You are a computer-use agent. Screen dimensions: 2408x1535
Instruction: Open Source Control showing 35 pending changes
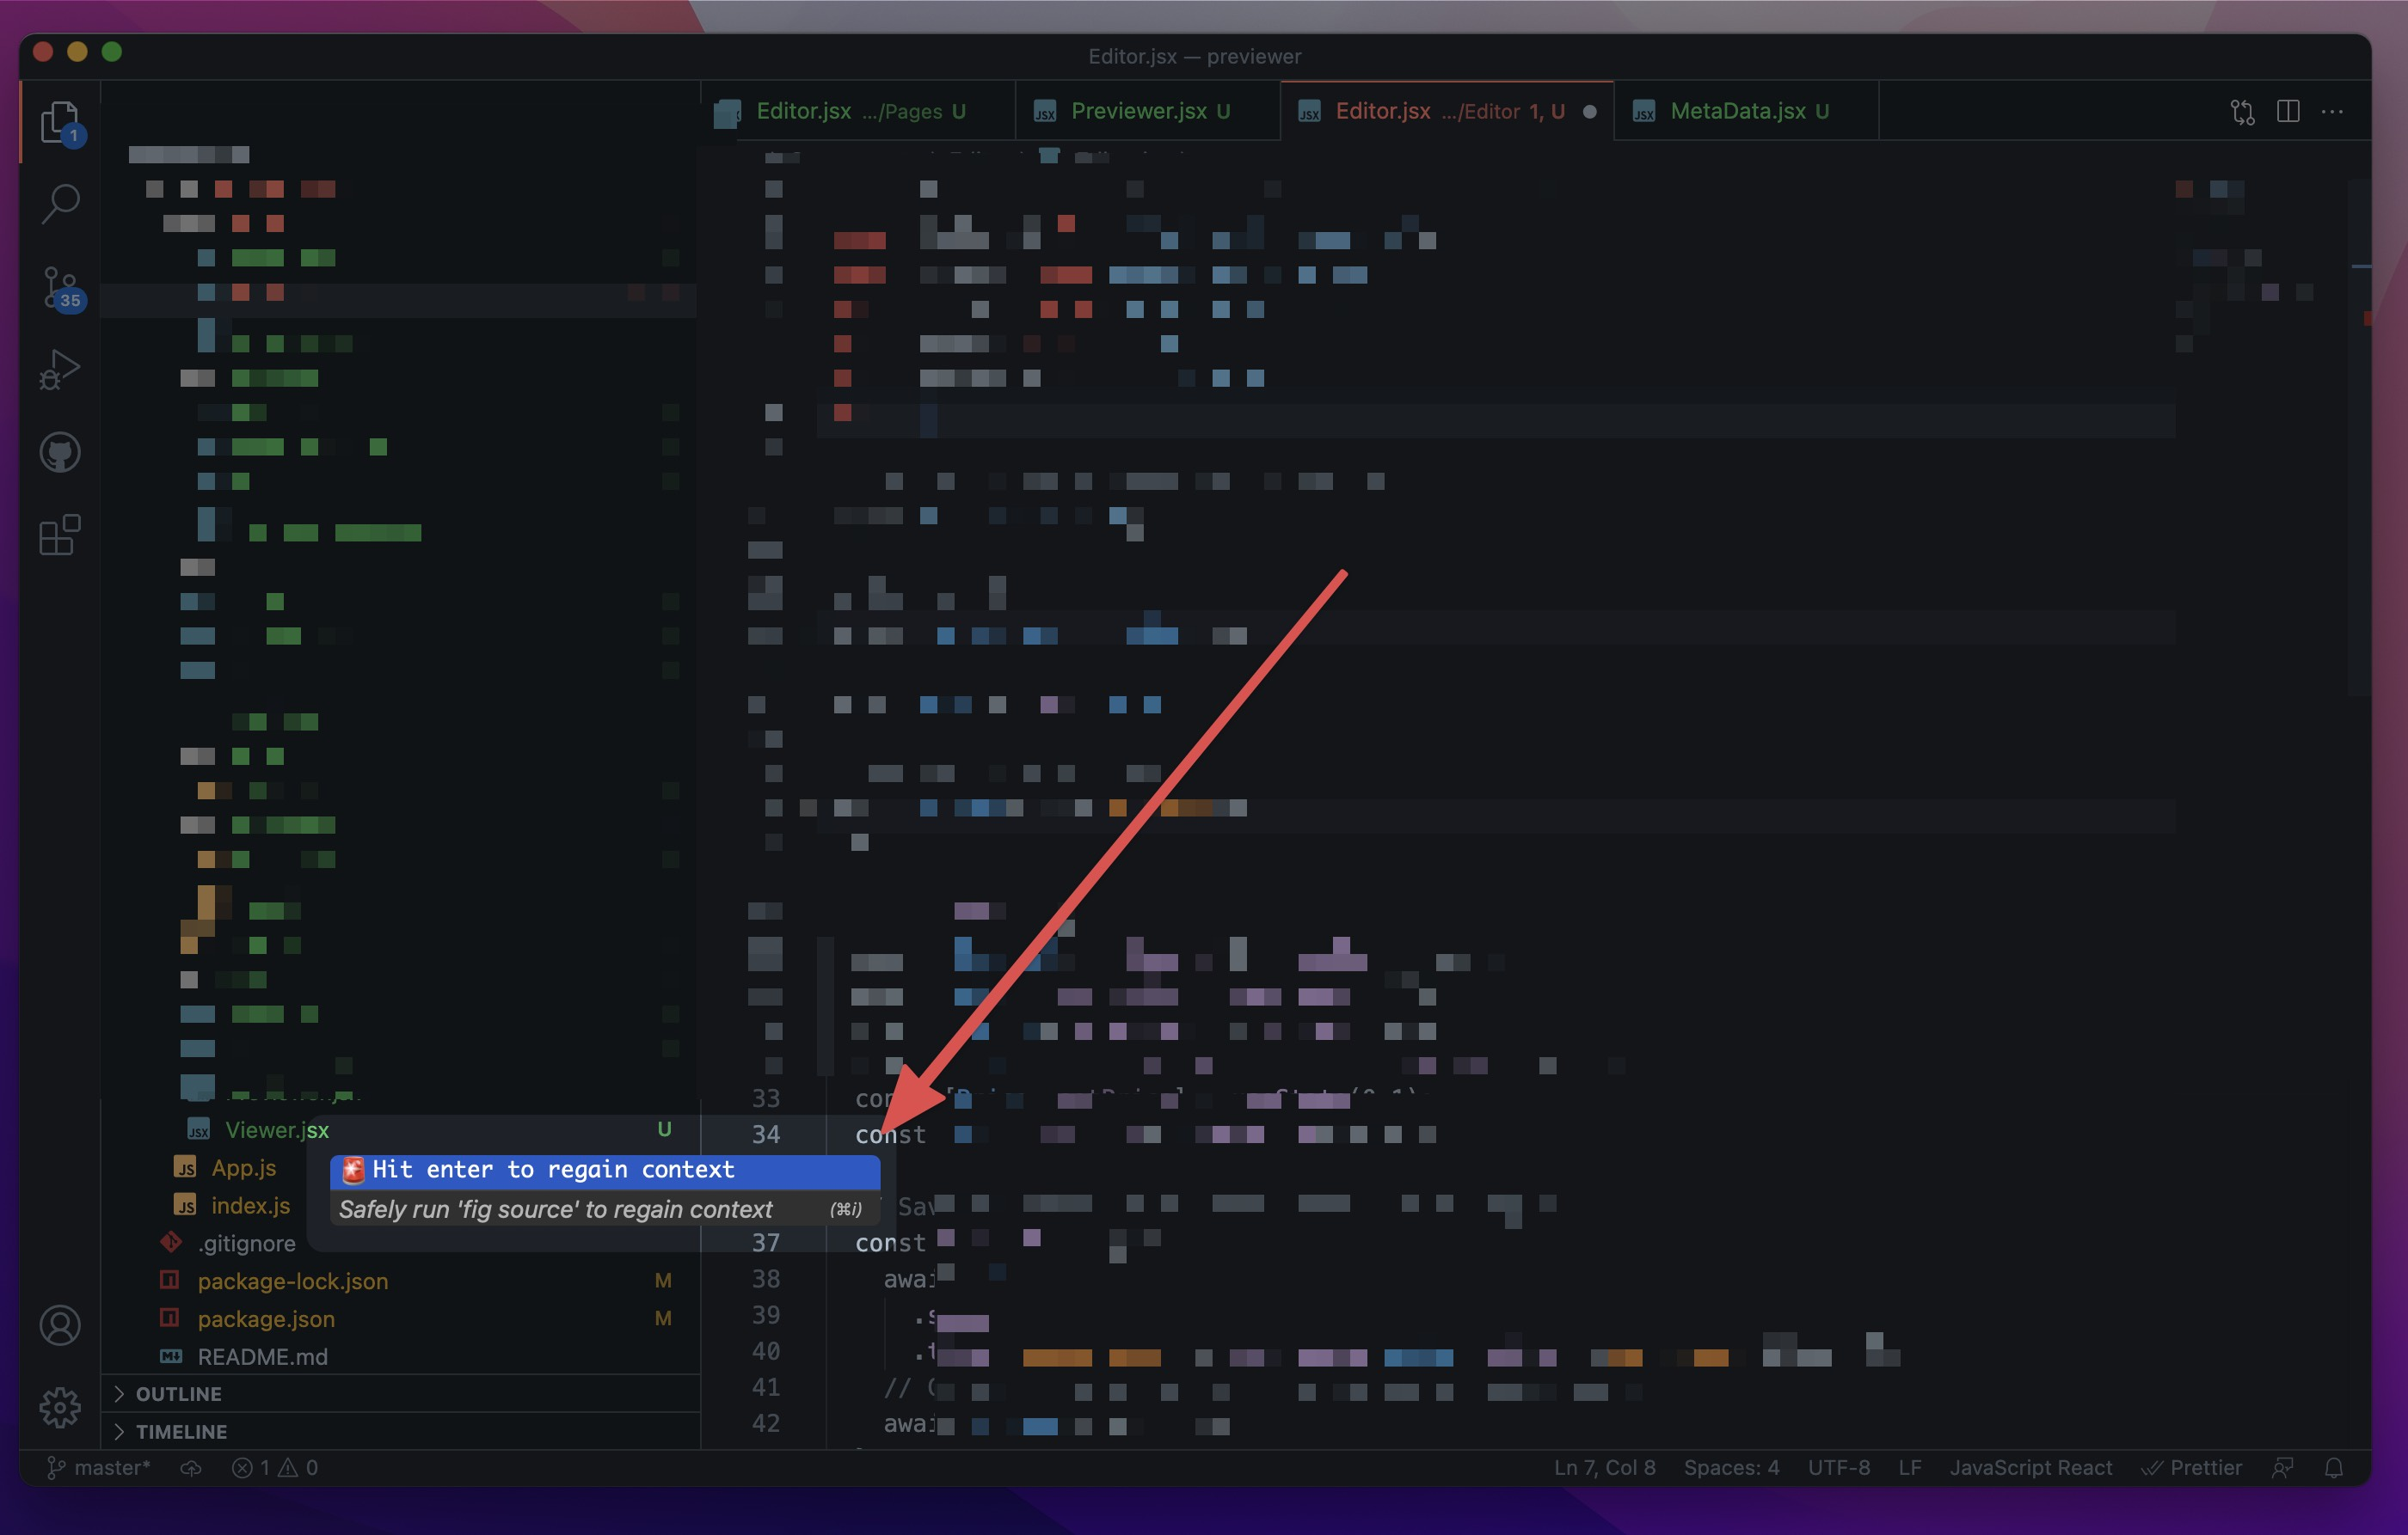pyautogui.click(x=59, y=284)
